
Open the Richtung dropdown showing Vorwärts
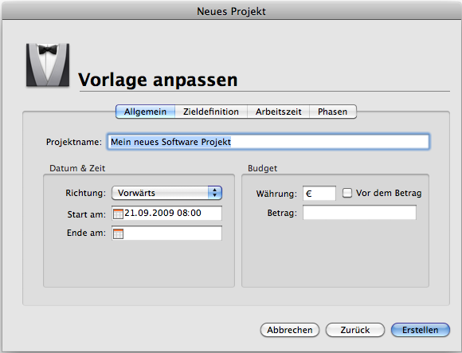pos(166,193)
